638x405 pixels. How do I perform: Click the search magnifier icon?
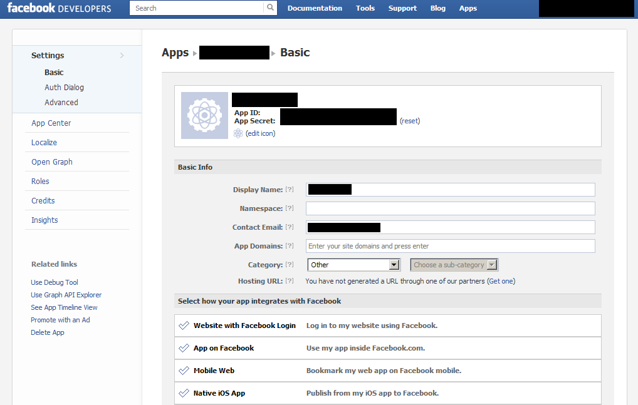[270, 8]
